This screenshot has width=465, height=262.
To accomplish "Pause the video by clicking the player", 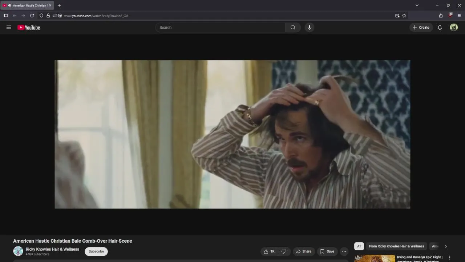I will tap(232, 134).
